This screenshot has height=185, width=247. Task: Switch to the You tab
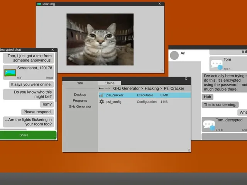80,83
